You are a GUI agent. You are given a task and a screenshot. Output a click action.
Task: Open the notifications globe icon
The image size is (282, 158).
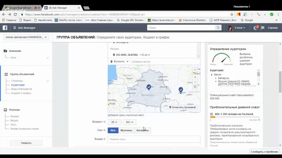tap(256, 28)
